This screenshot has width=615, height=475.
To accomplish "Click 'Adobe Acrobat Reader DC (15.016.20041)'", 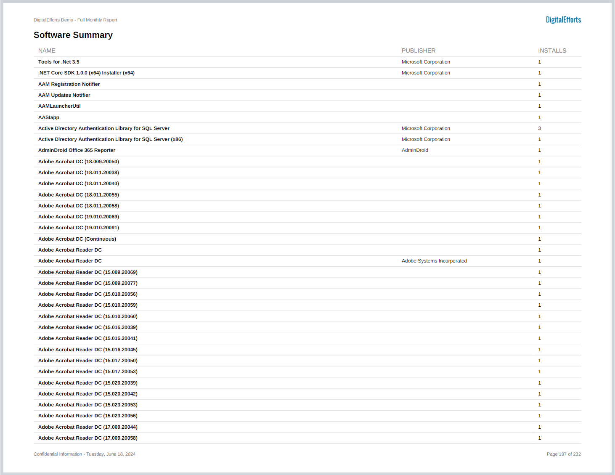I will point(88,338).
